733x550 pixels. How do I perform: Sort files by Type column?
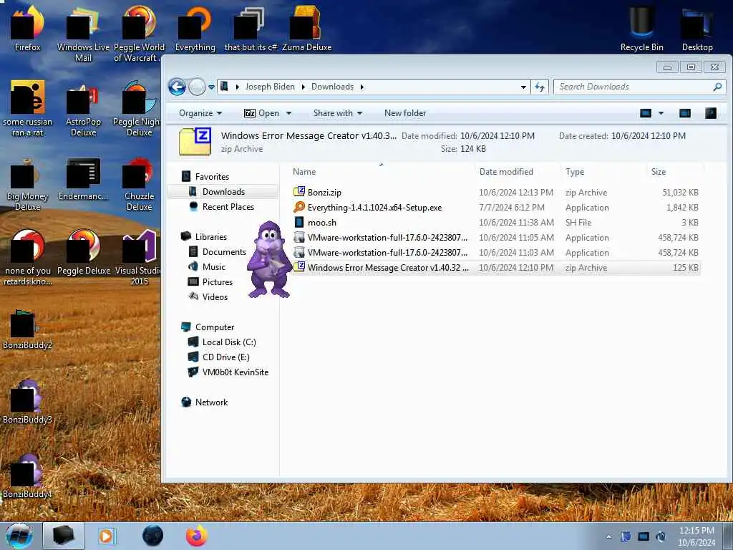tap(603, 172)
